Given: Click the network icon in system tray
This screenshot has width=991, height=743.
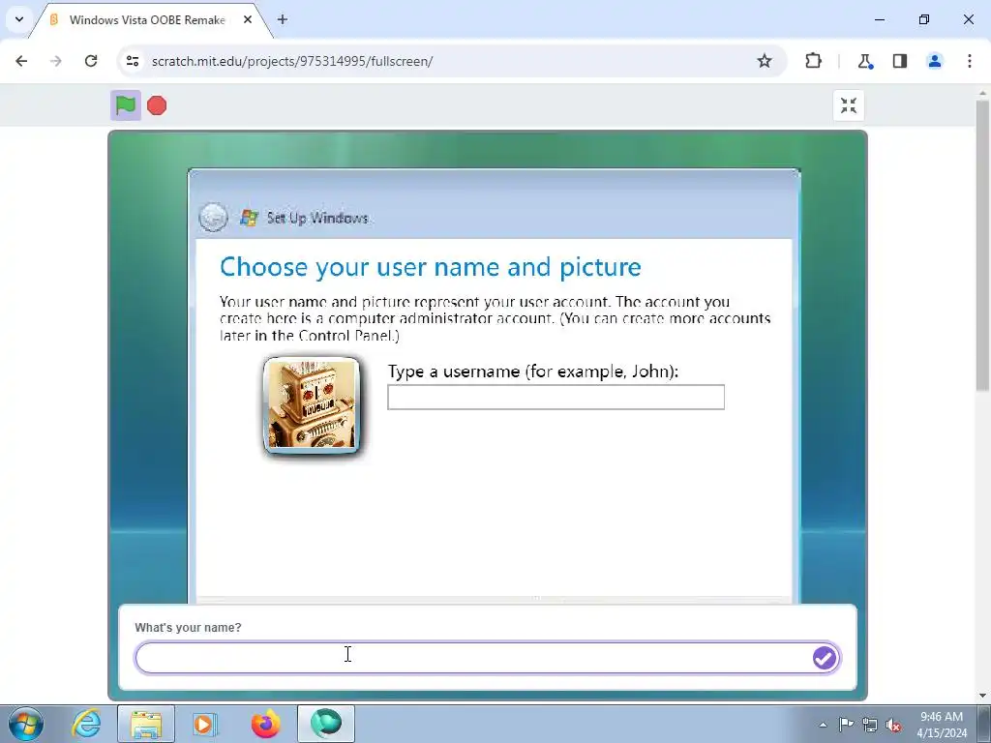Looking at the screenshot, I should 870,725.
